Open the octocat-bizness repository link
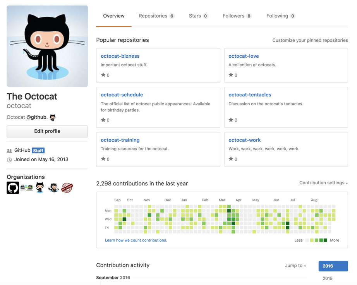Image resolution: width=357 pixels, height=285 pixels. (120, 56)
